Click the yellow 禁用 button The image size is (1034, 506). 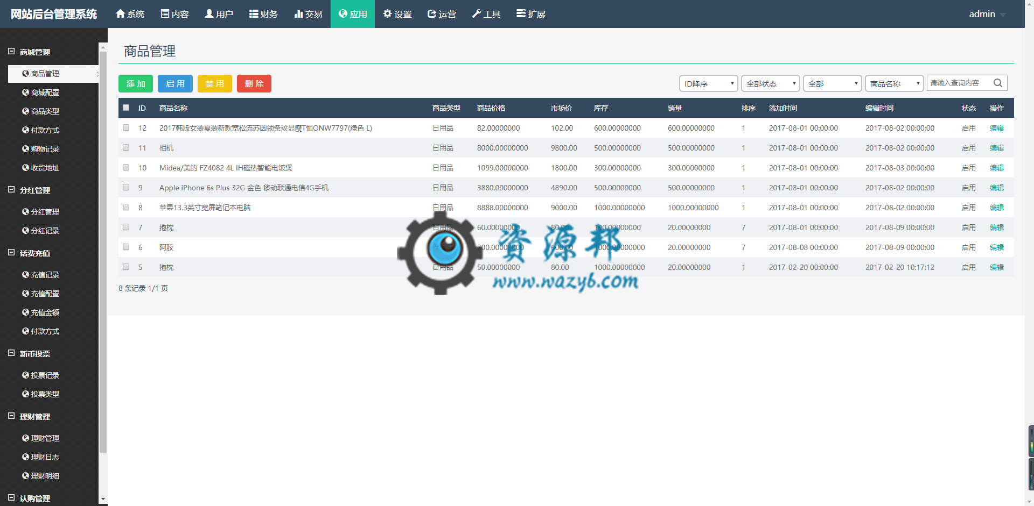[214, 83]
